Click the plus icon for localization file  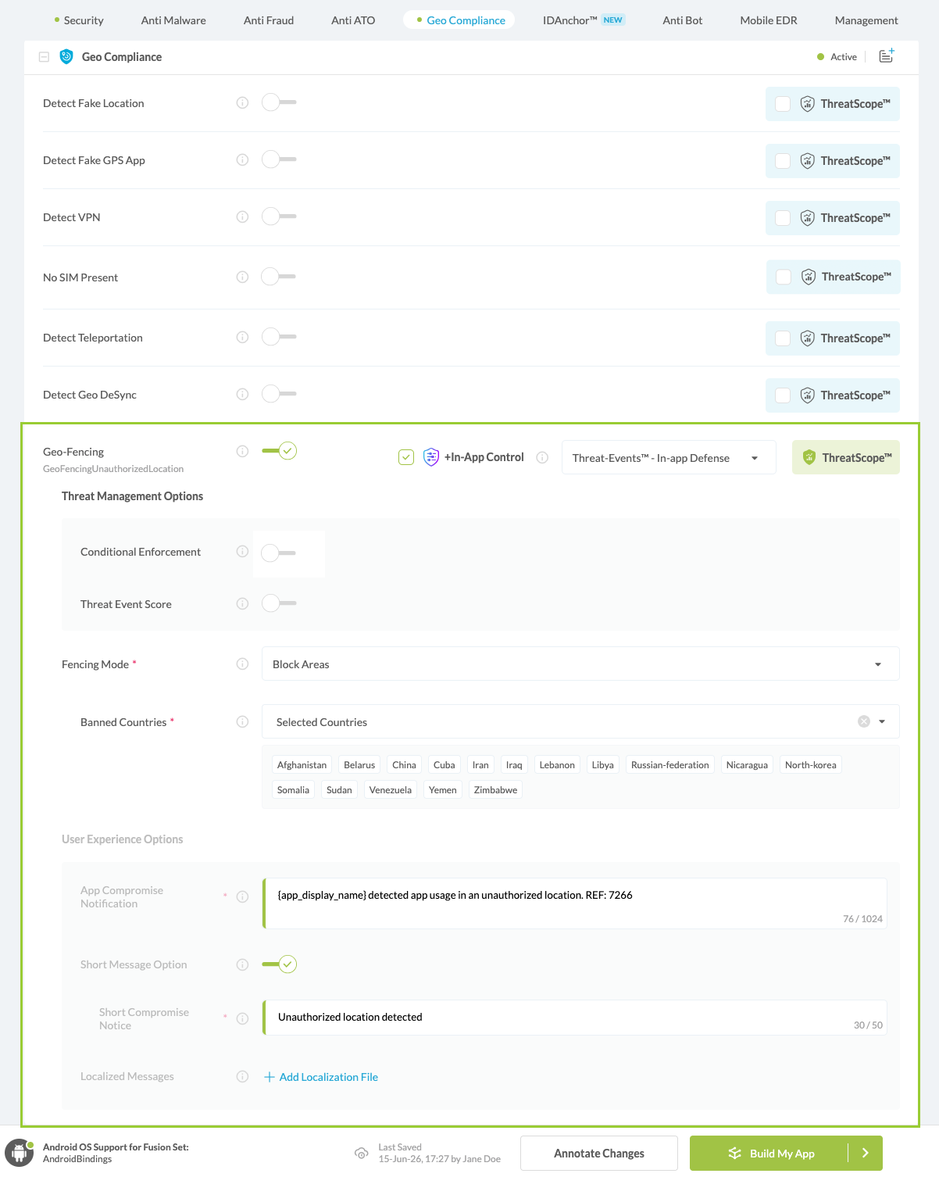(270, 1077)
